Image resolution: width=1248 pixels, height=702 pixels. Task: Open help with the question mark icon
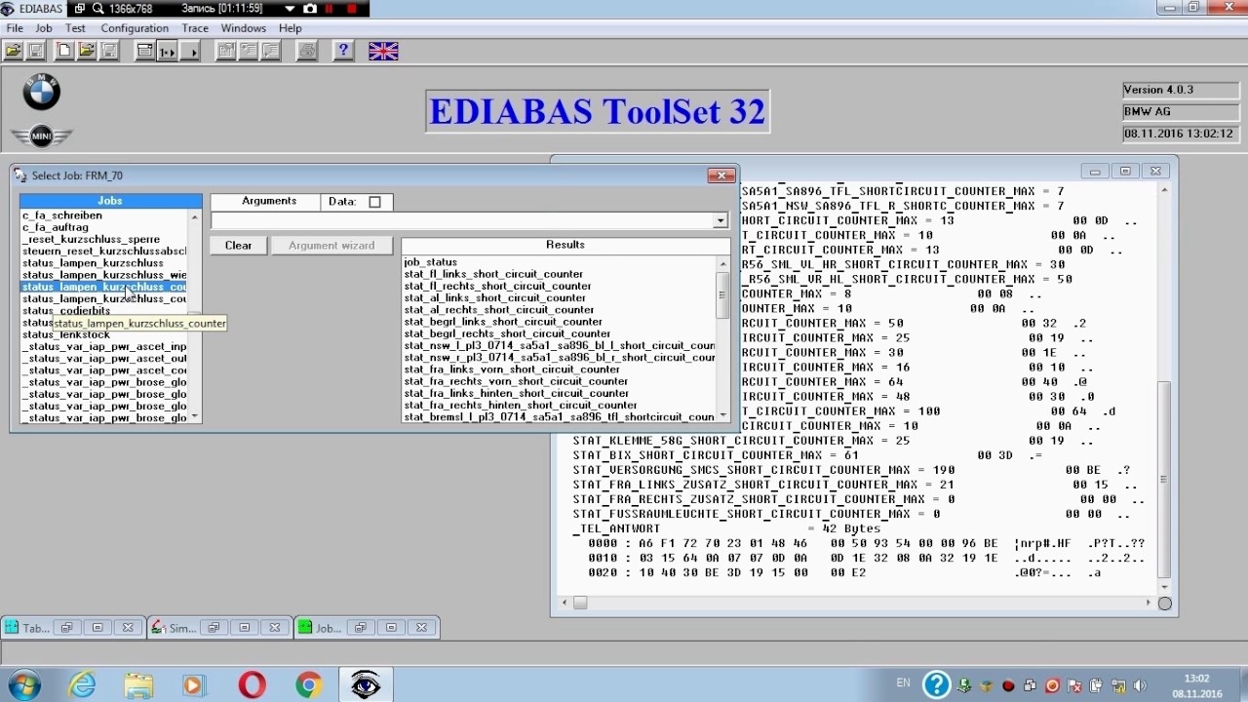(343, 51)
